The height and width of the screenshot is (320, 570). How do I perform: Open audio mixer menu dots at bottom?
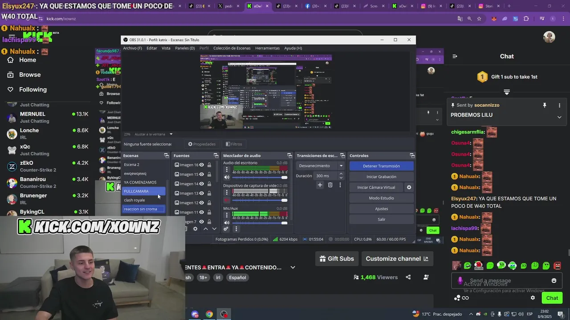pos(236,229)
